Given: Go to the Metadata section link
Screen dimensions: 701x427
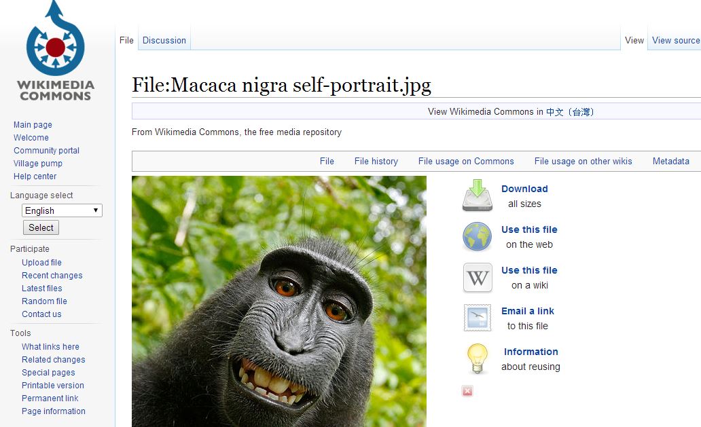Looking at the screenshot, I should (x=670, y=161).
